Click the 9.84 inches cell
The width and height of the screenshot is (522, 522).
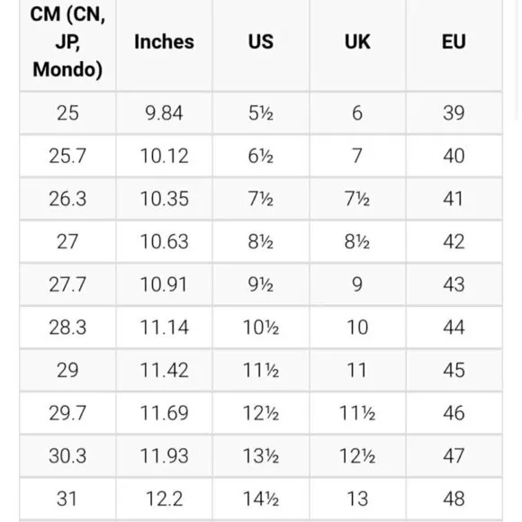click(164, 112)
